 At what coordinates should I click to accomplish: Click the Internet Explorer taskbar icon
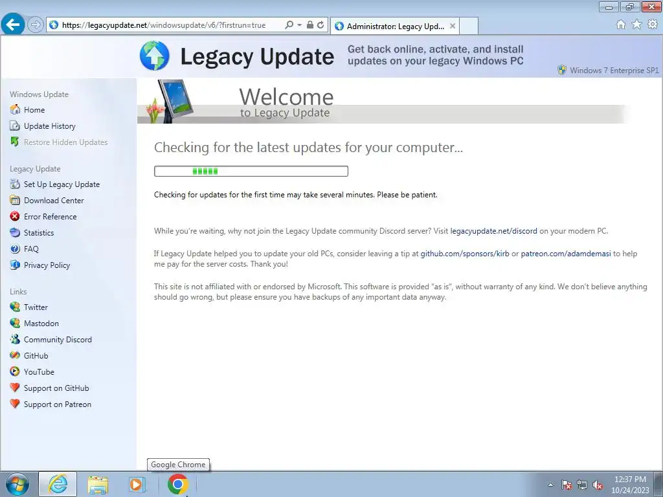point(58,484)
